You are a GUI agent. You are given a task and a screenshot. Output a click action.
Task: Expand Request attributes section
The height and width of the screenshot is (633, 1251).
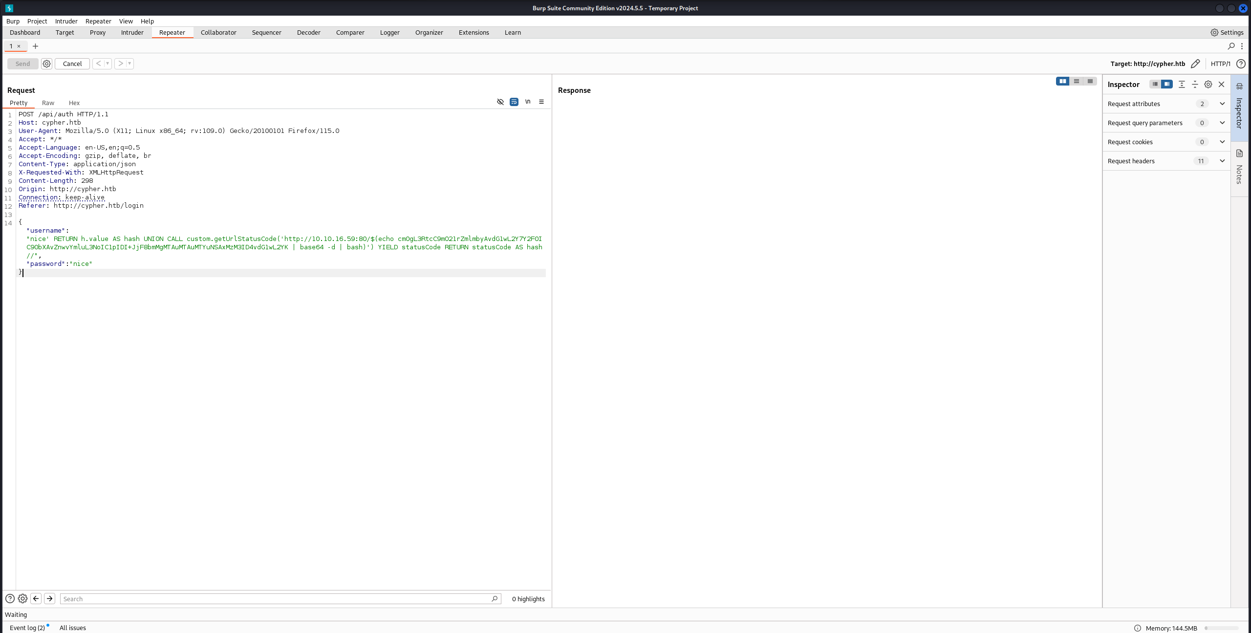pyautogui.click(x=1166, y=104)
